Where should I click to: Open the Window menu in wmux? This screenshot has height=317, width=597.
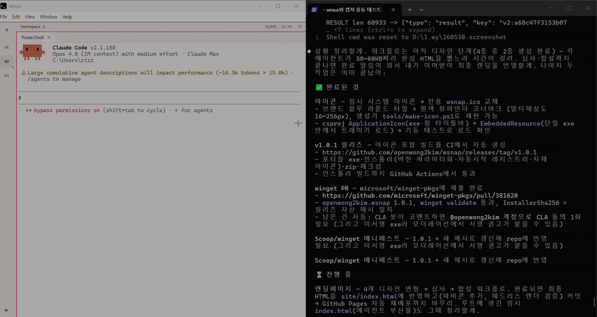coord(48,17)
